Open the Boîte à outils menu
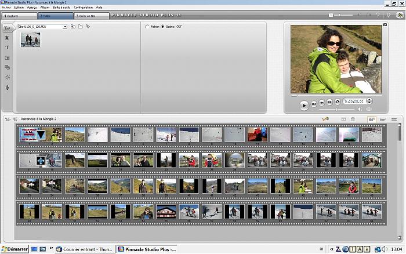 [x=61, y=8]
